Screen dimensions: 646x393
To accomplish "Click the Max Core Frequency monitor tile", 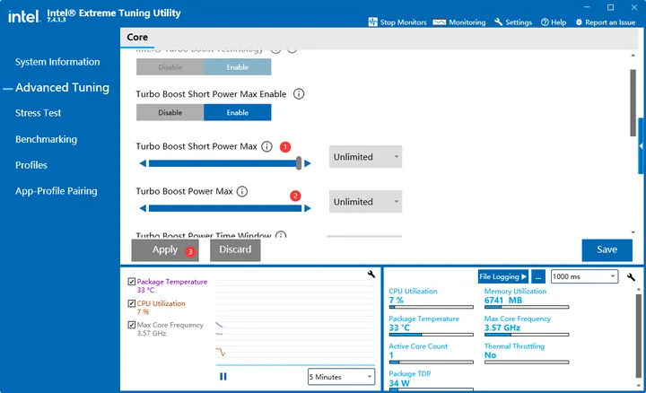I will click(527, 326).
